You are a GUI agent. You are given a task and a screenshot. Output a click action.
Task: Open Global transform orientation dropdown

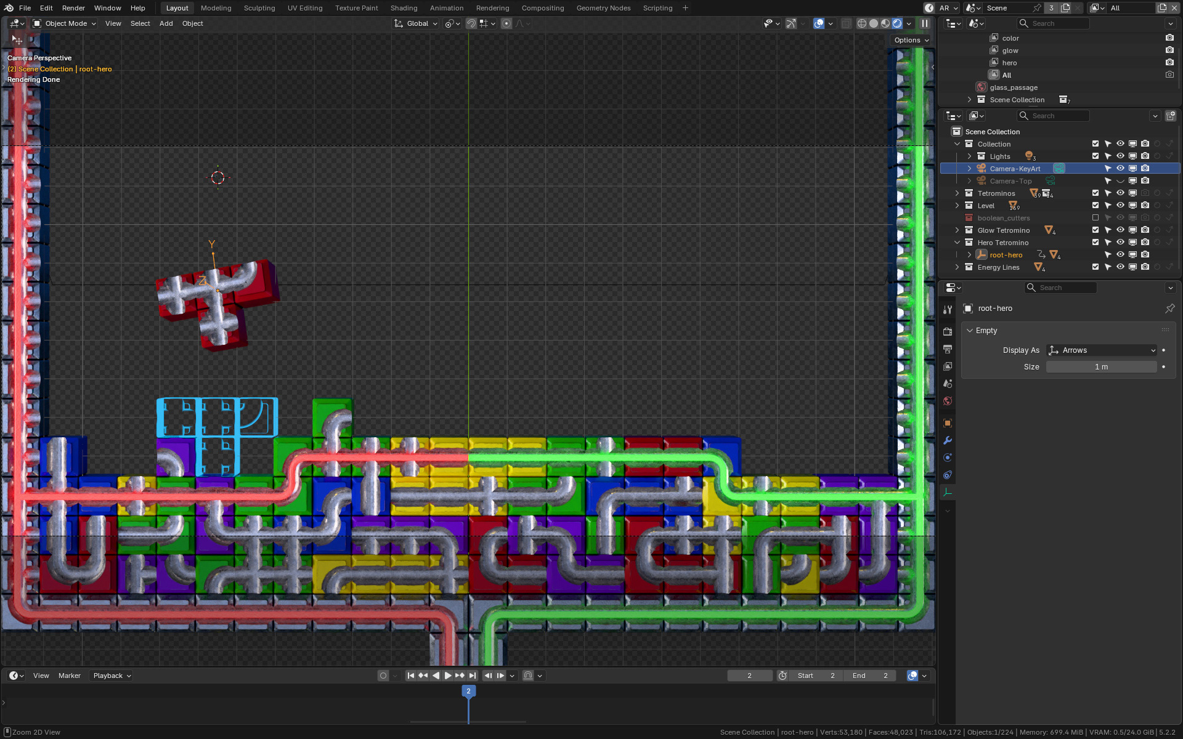click(416, 23)
